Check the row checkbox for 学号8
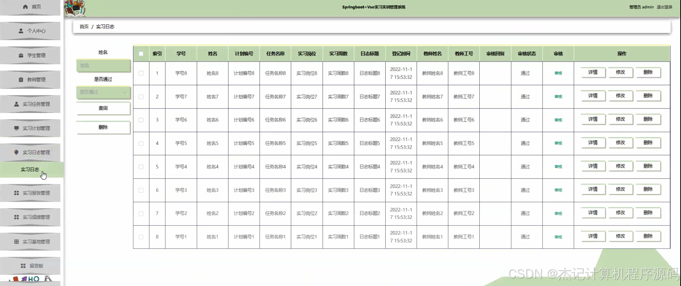Viewport: 681px width, 286px height. 141,73
